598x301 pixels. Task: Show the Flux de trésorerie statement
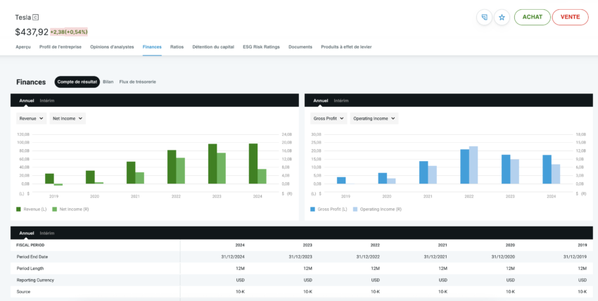click(138, 82)
